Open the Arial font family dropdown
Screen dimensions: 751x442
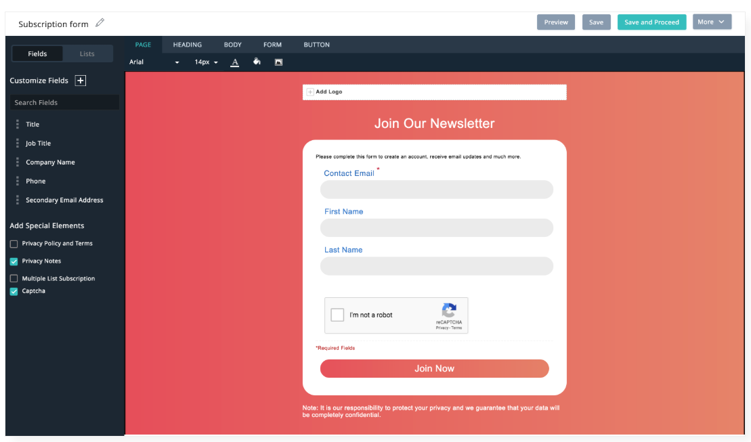click(x=154, y=62)
